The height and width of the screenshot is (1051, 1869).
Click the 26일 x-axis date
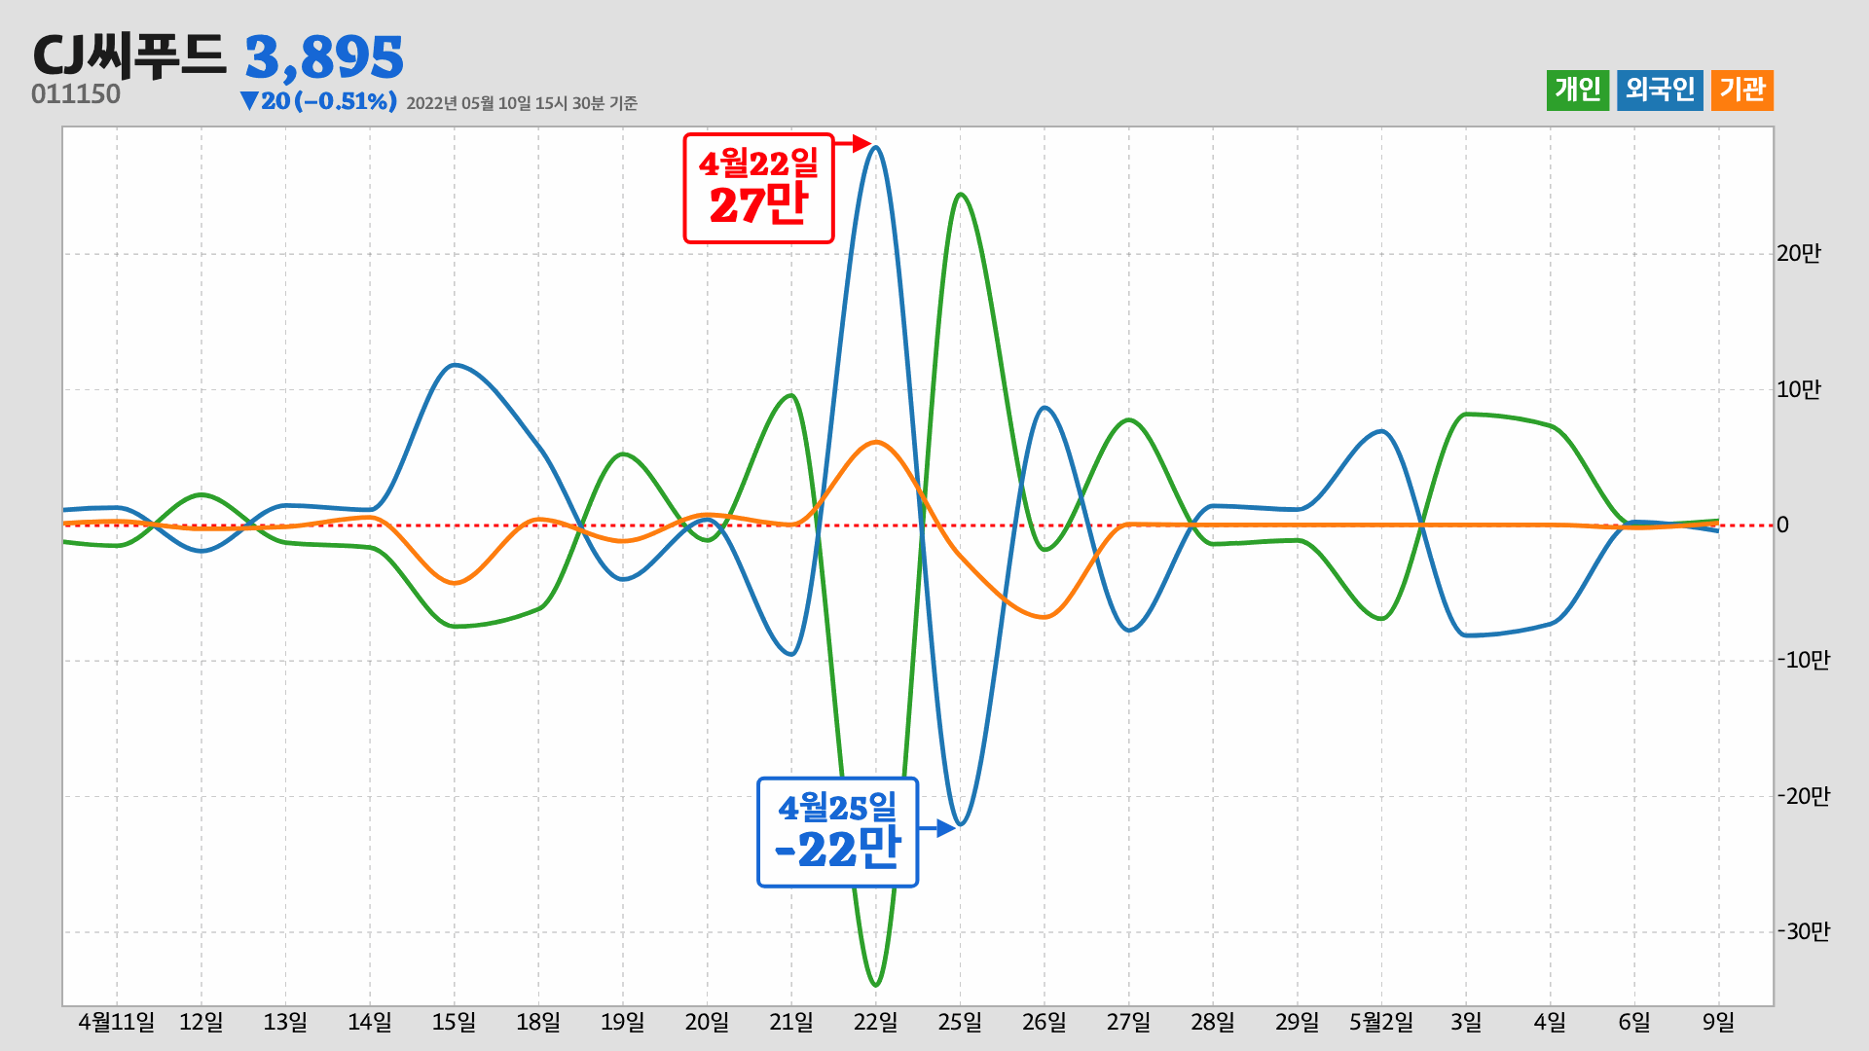pos(1044,1023)
